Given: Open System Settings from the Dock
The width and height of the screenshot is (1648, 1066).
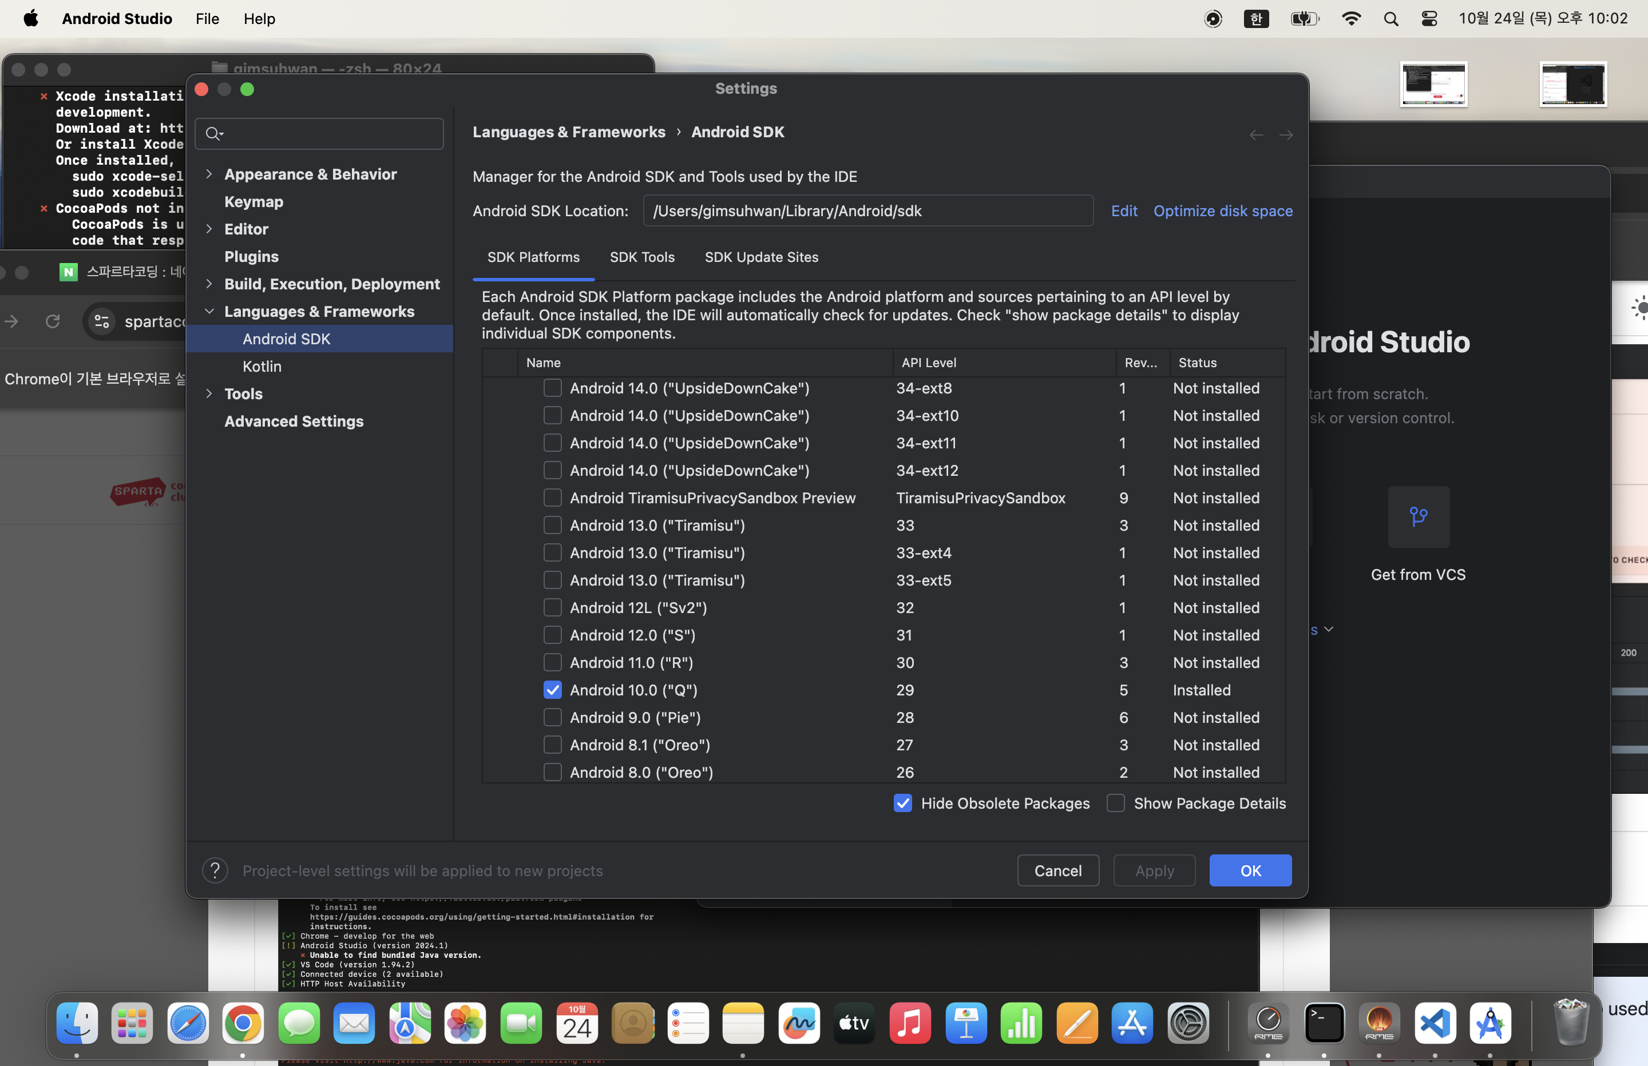Looking at the screenshot, I should [x=1189, y=1023].
